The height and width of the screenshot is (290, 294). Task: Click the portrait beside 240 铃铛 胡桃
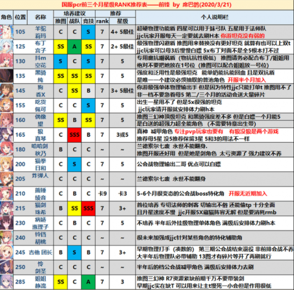pos(6,238)
